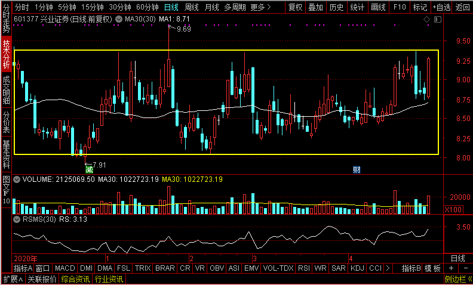
Task: Open 技术分析 sidebar tab
Action: coord(7,54)
